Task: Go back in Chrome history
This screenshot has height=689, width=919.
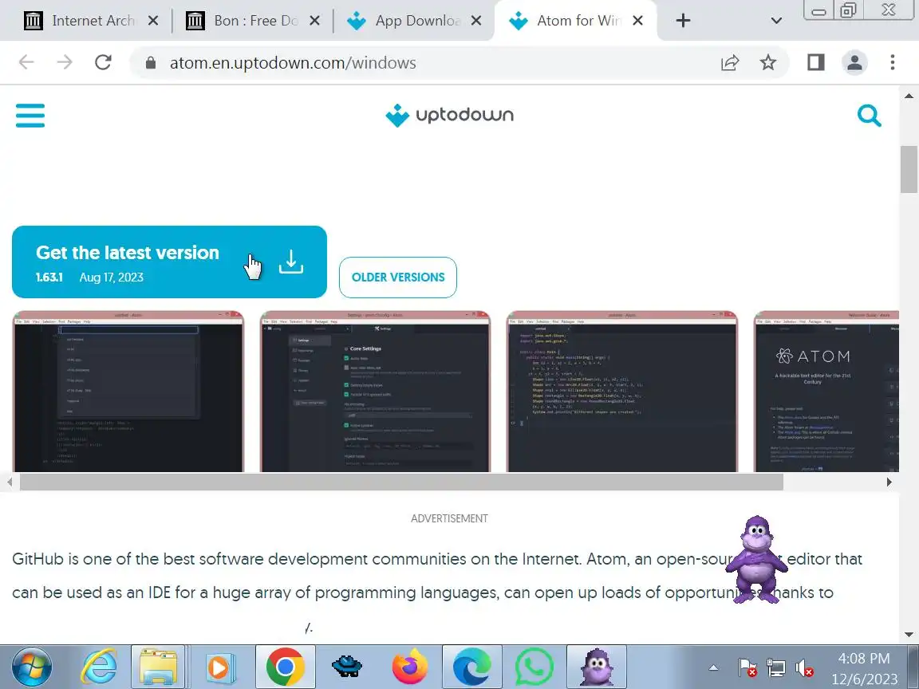Action: click(26, 62)
